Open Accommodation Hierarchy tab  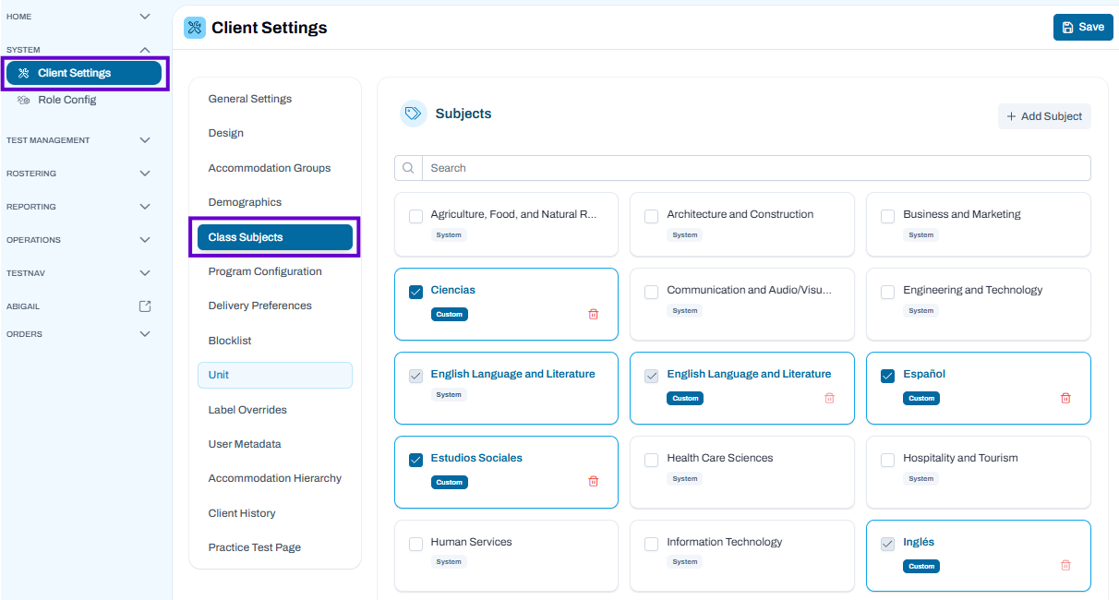click(275, 478)
